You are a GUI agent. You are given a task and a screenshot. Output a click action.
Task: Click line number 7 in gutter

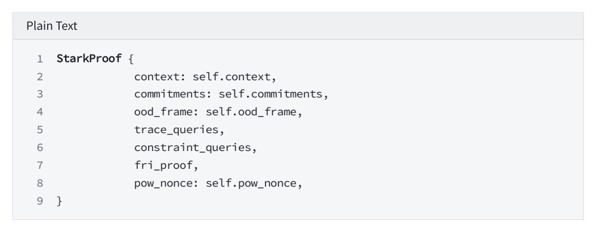point(40,165)
